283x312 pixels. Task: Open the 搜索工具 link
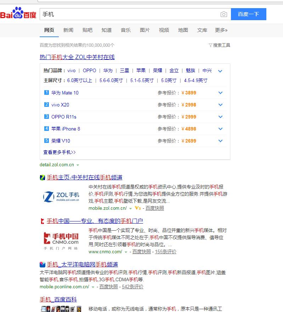[221, 45]
